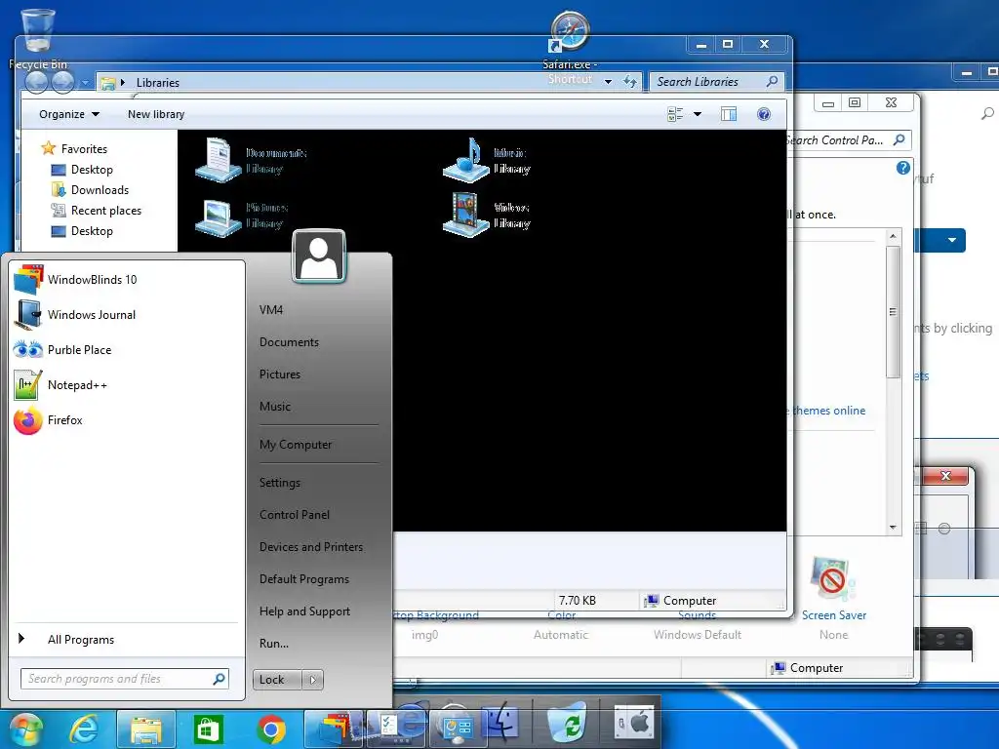Open the Organize dropdown menu
Viewport: 999px width, 749px height.
point(69,114)
